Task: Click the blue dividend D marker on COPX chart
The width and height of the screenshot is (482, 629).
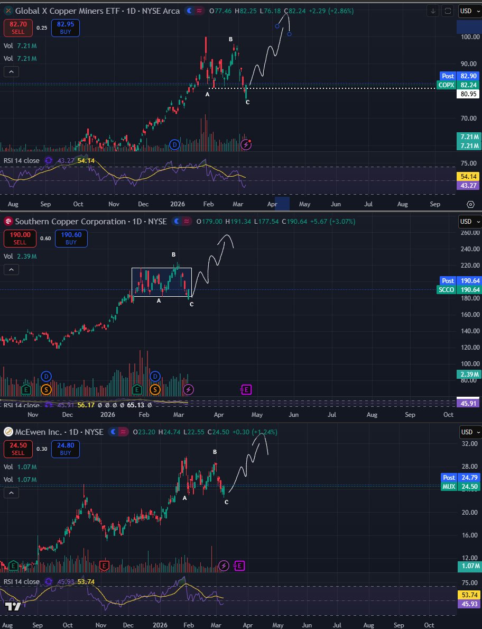Action: coord(174,145)
